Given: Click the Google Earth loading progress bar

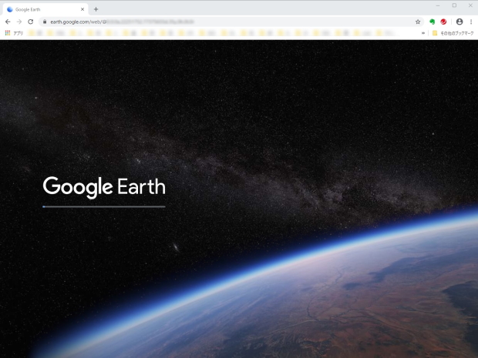Looking at the screenshot, I should pos(104,206).
